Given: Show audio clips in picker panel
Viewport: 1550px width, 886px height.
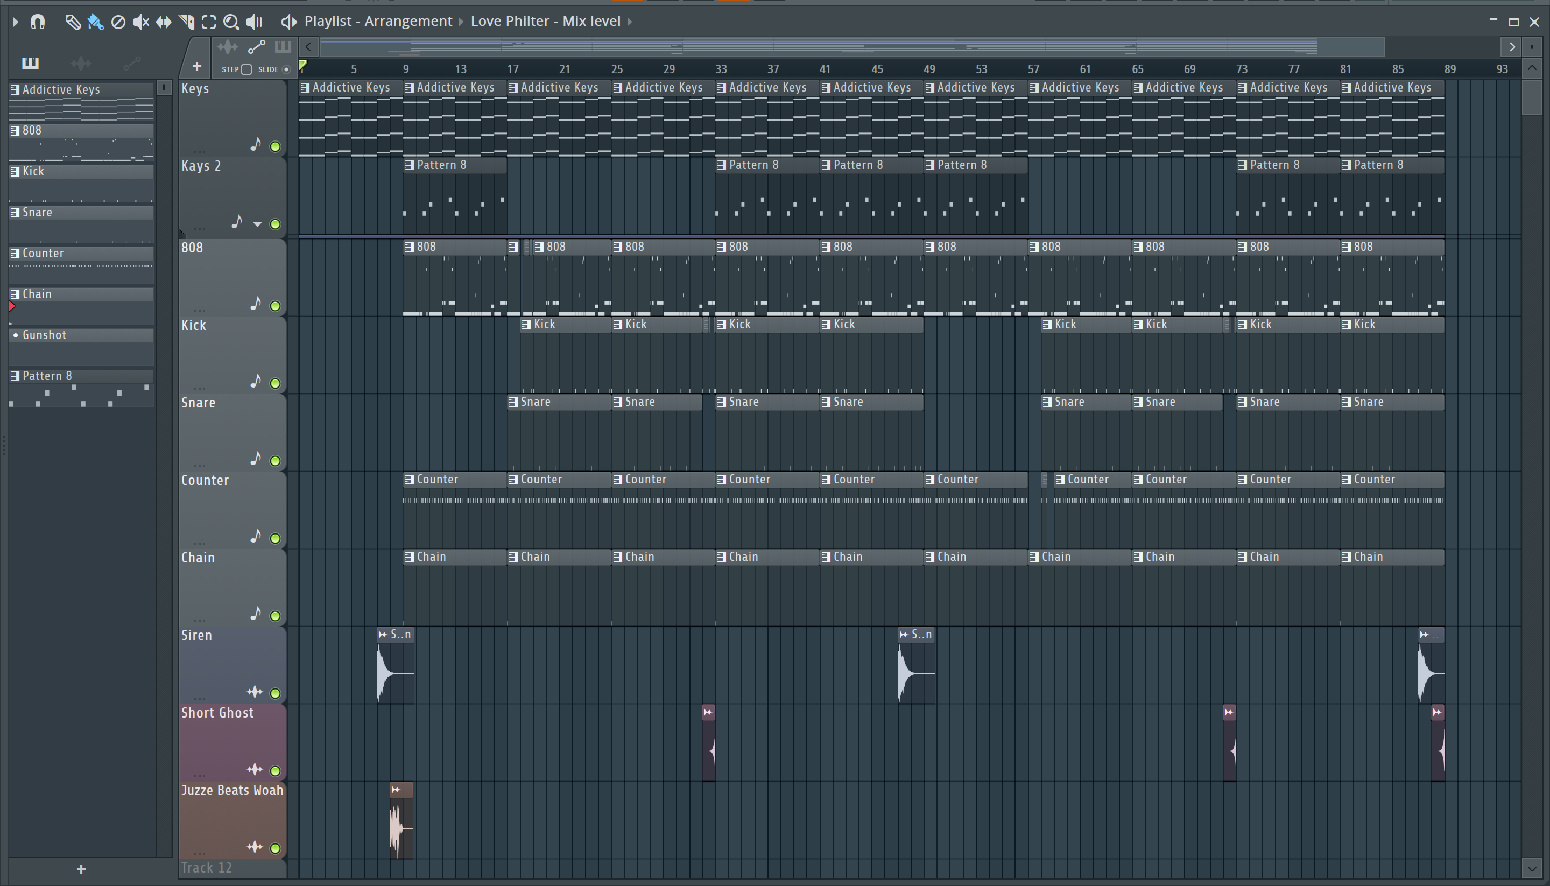Looking at the screenshot, I should pyautogui.click(x=81, y=62).
